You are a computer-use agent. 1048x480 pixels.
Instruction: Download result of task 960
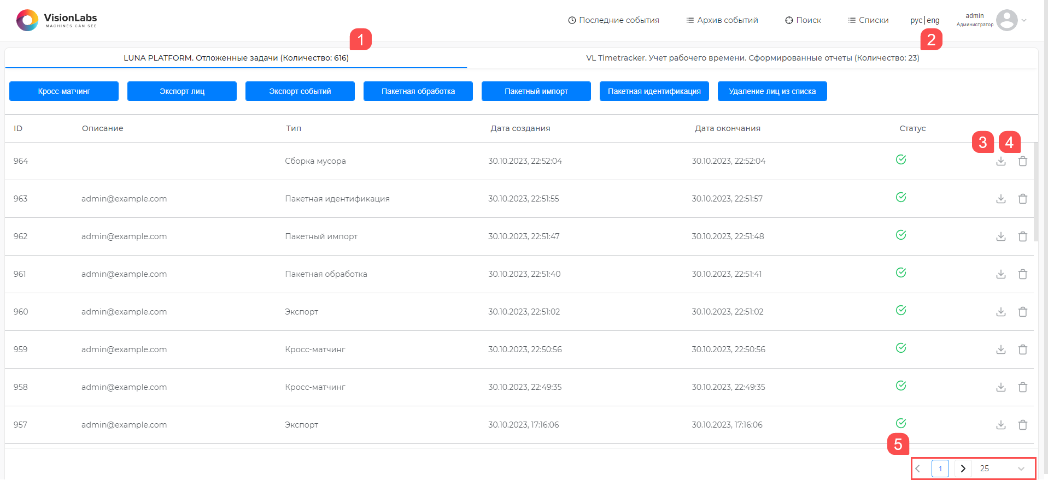point(1000,312)
